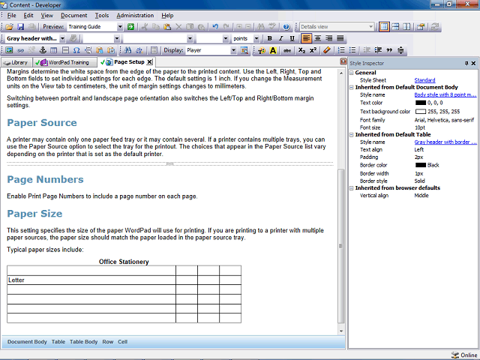Click the Paste clipboard icon
This screenshot has width=480, height=360.
pyautogui.click(x=167, y=27)
